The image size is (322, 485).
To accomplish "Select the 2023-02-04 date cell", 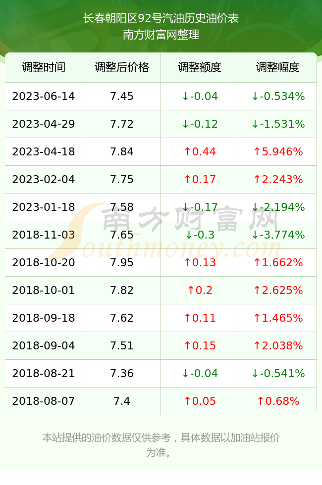I will point(44,179).
